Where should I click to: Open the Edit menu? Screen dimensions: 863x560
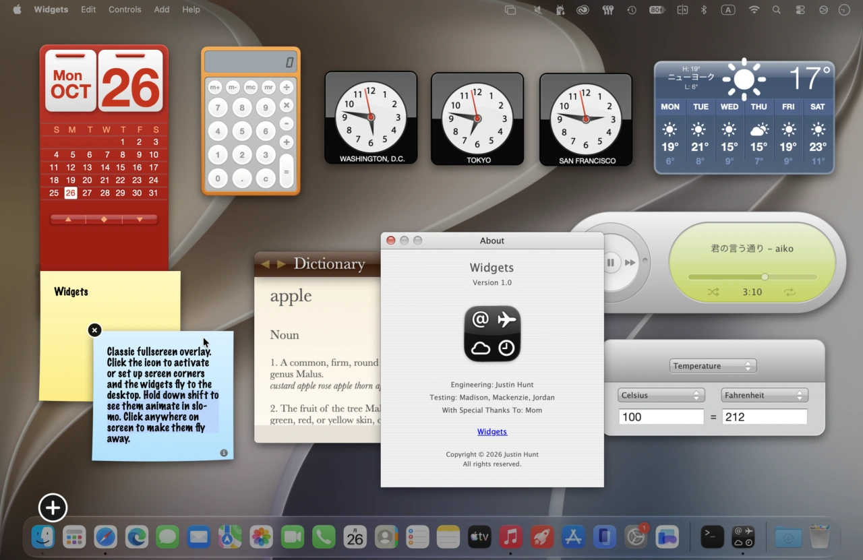click(88, 9)
